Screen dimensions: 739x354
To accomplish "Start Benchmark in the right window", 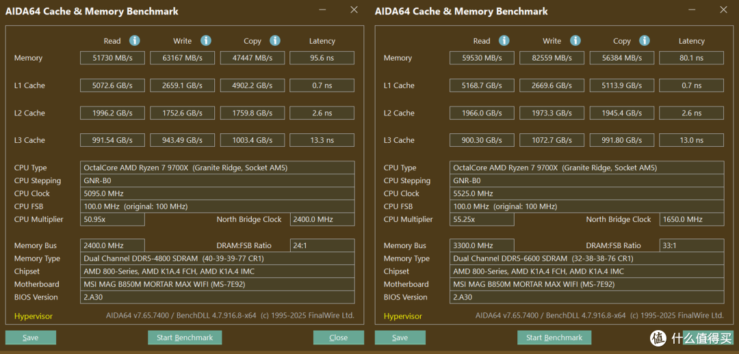I will [554, 338].
